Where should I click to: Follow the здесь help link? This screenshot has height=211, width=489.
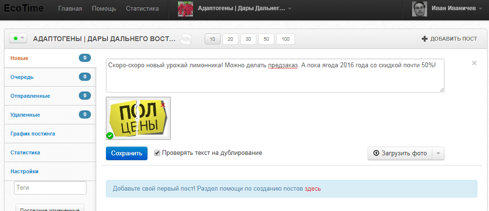tap(313, 189)
